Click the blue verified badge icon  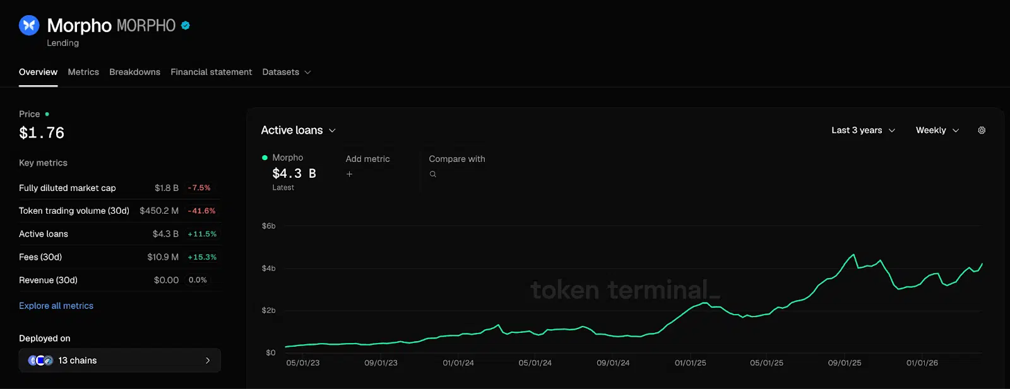click(x=186, y=25)
